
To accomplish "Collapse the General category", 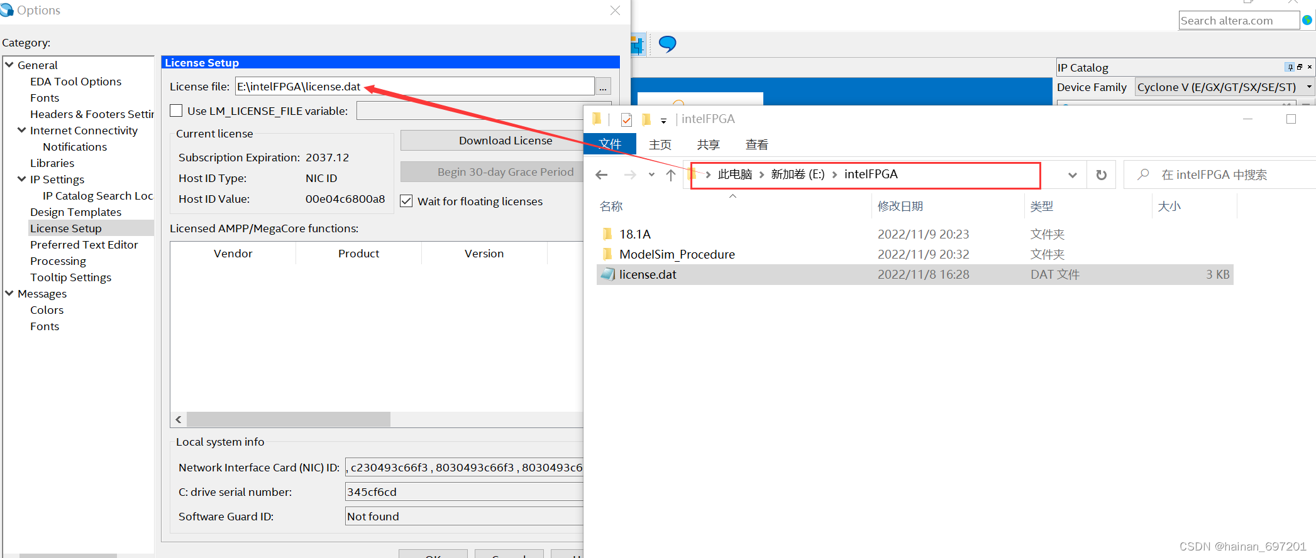I will pyautogui.click(x=9, y=65).
